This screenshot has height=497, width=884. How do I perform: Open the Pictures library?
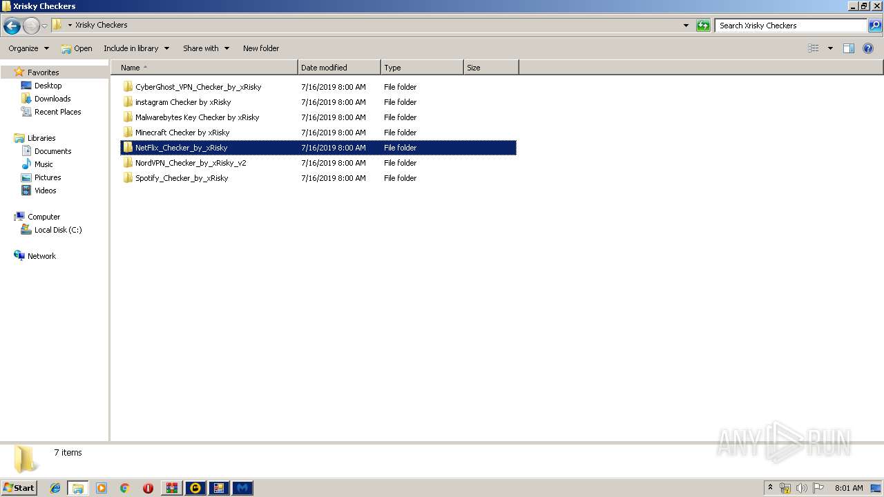click(48, 177)
